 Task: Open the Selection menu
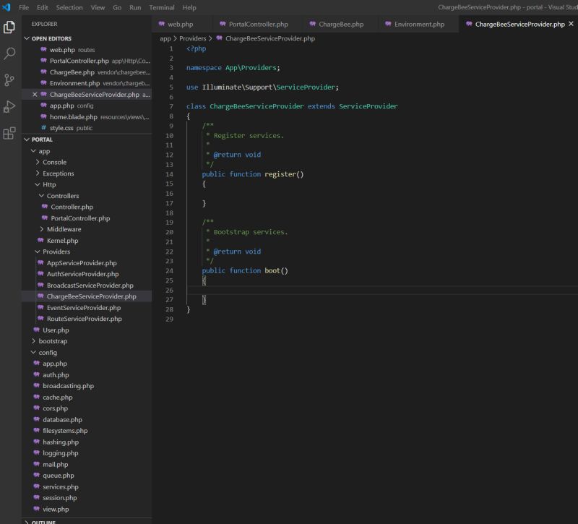69,7
